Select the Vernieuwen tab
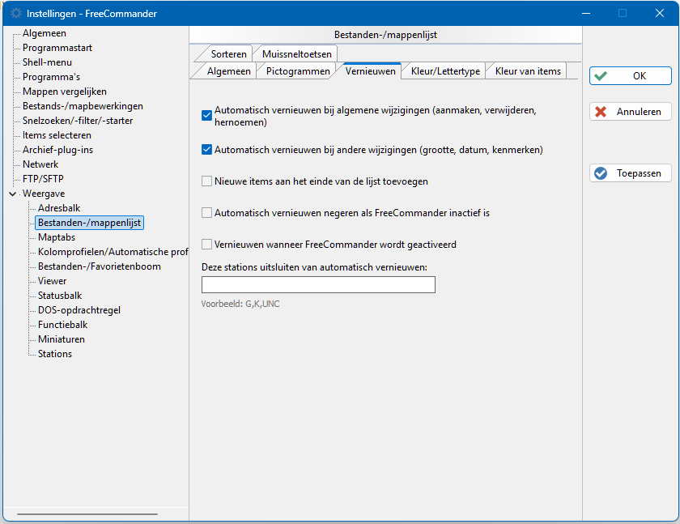Image resolution: width=680 pixels, height=524 pixels. 371,71
